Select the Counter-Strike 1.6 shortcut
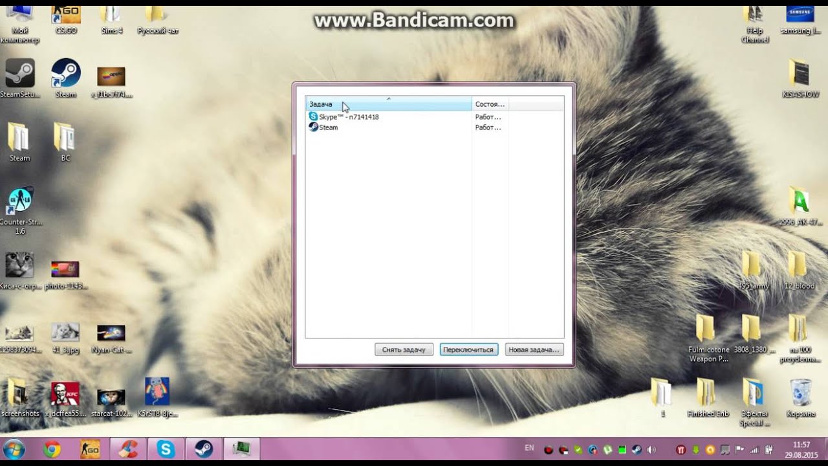 coord(20,211)
